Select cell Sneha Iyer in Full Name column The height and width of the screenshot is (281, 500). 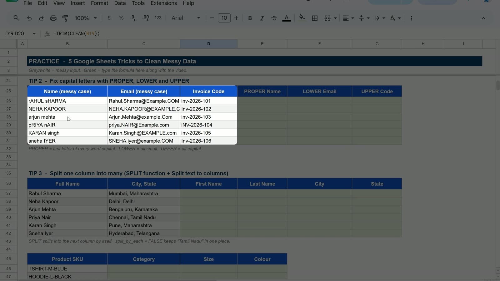coord(67,233)
